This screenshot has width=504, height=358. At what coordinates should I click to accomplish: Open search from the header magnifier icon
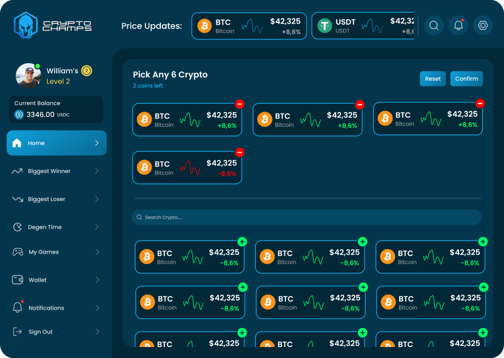434,25
